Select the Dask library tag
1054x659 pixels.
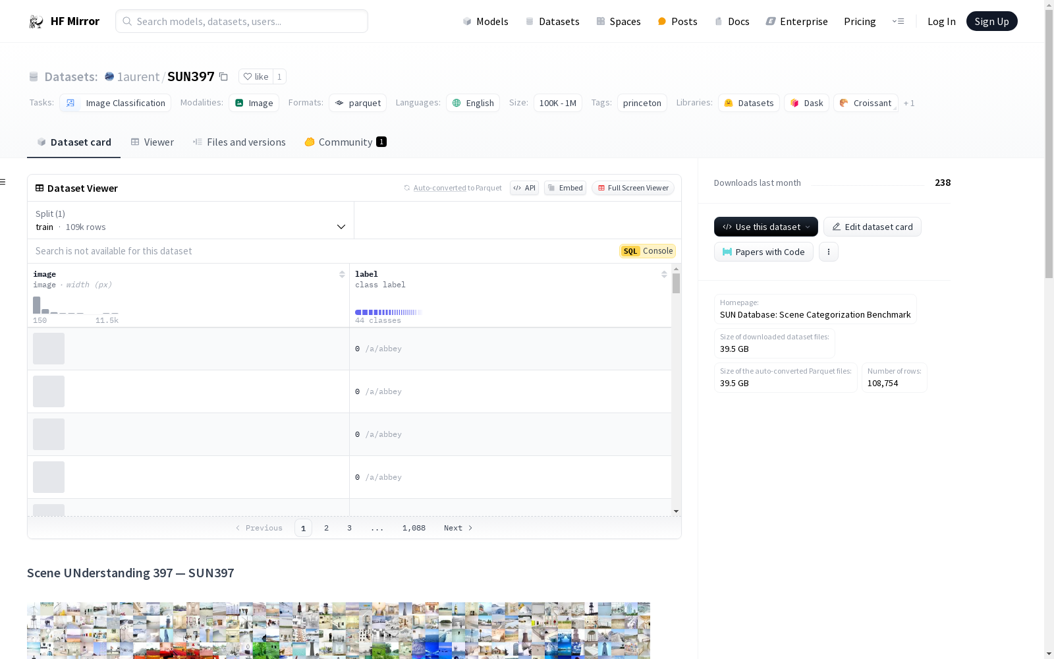point(806,103)
